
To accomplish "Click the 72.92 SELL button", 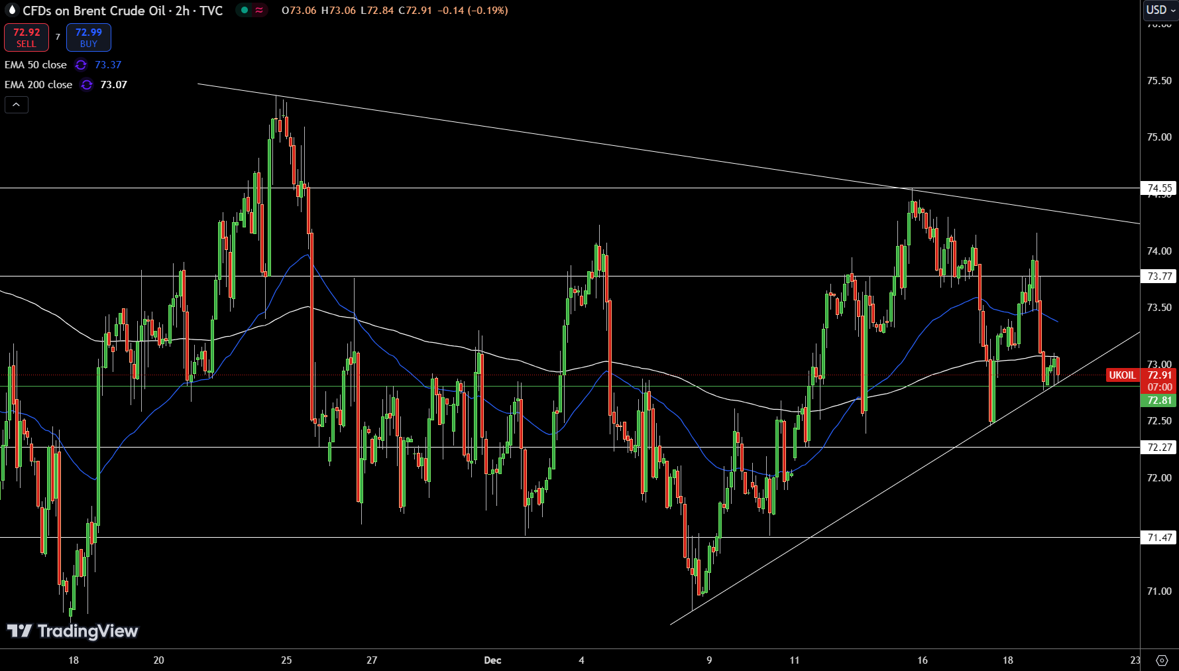I will click(x=27, y=38).
